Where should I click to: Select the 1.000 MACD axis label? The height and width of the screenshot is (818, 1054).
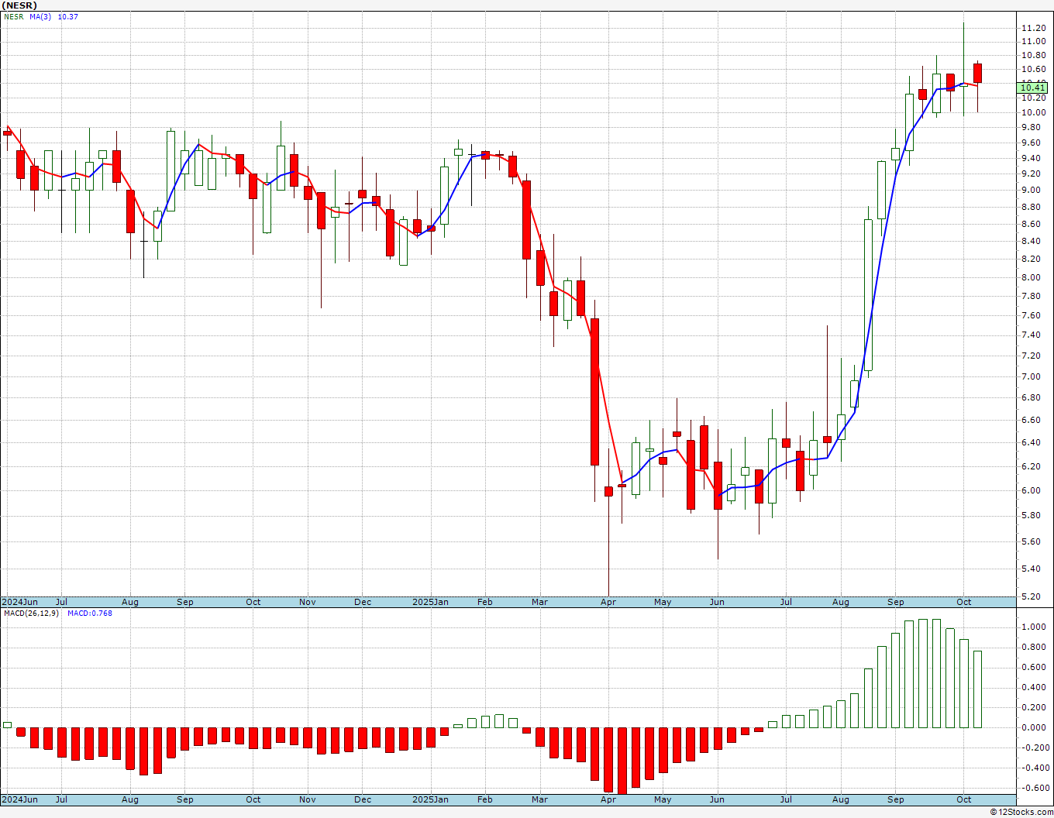coord(1033,627)
